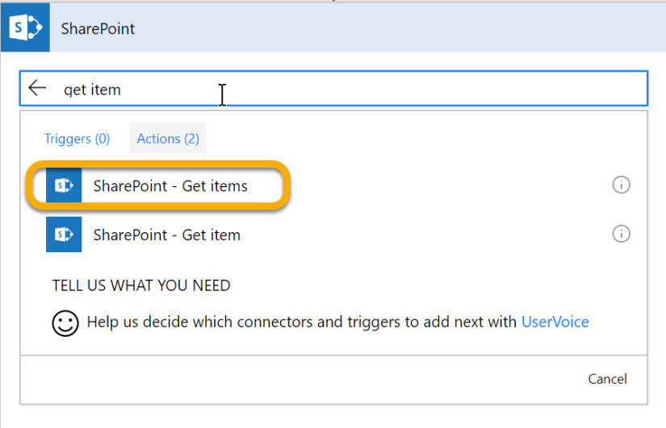Viewport: 666px width, 428px height.
Task: Click the smiley face feedback icon
Action: (x=65, y=323)
